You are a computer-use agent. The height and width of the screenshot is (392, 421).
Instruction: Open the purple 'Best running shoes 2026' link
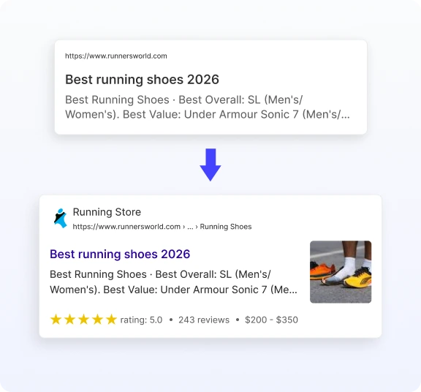click(x=120, y=255)
